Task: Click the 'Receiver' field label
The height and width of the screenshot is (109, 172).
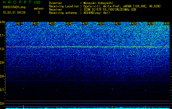Action: (56, 10)
